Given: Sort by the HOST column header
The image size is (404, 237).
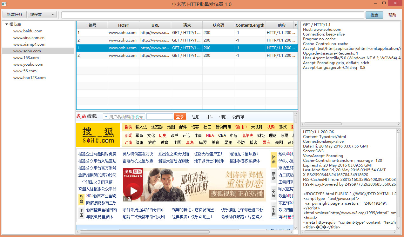Looking at the screenshot, I should coord(124,25).
